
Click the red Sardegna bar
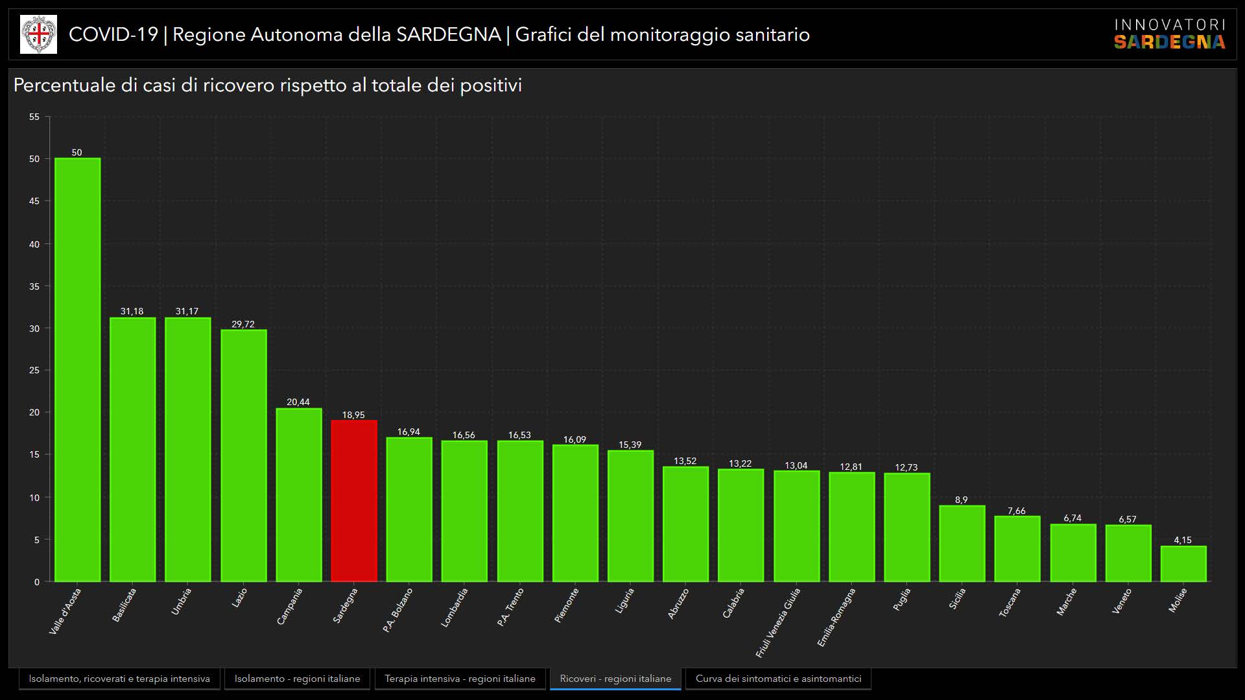(354, 500)
